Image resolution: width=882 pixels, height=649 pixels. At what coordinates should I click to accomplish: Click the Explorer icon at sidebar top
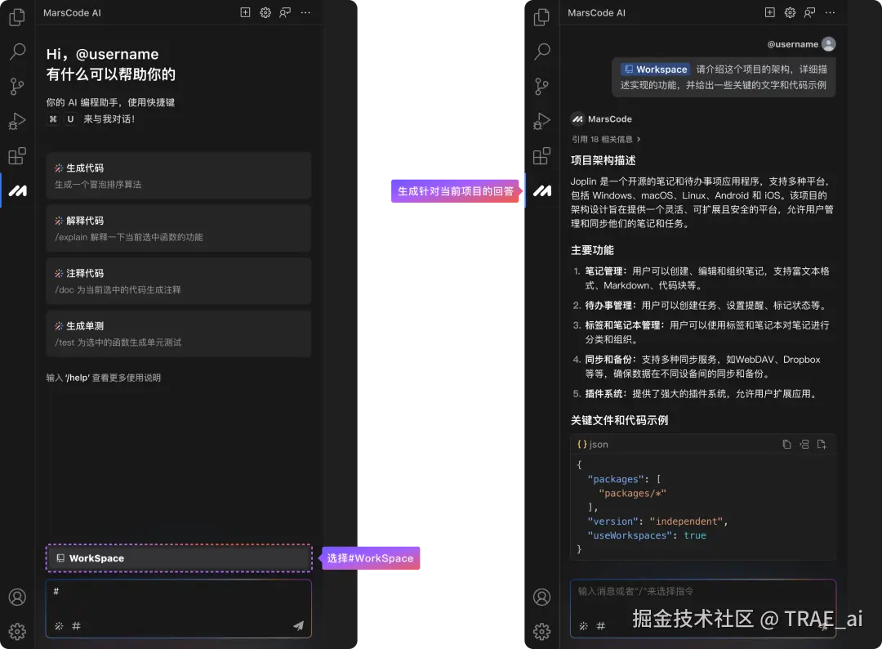[x=17, y=17]
